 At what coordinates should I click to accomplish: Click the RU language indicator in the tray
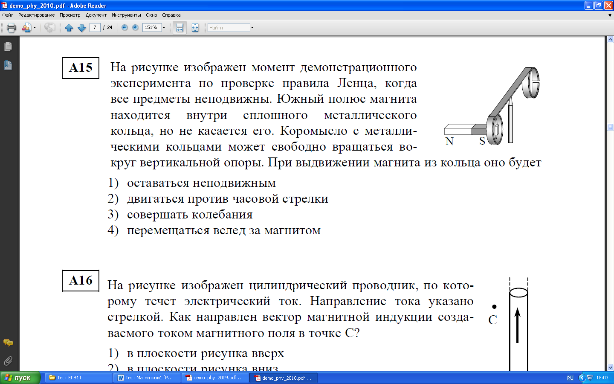click(x=570, y=378)
